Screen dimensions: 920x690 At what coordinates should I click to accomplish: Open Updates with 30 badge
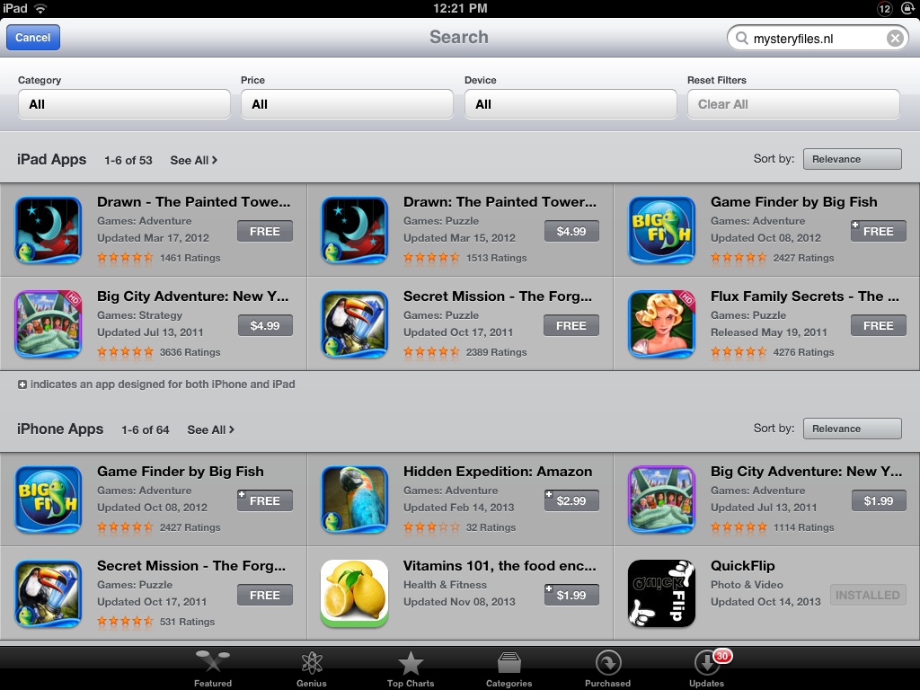(707, 668)
